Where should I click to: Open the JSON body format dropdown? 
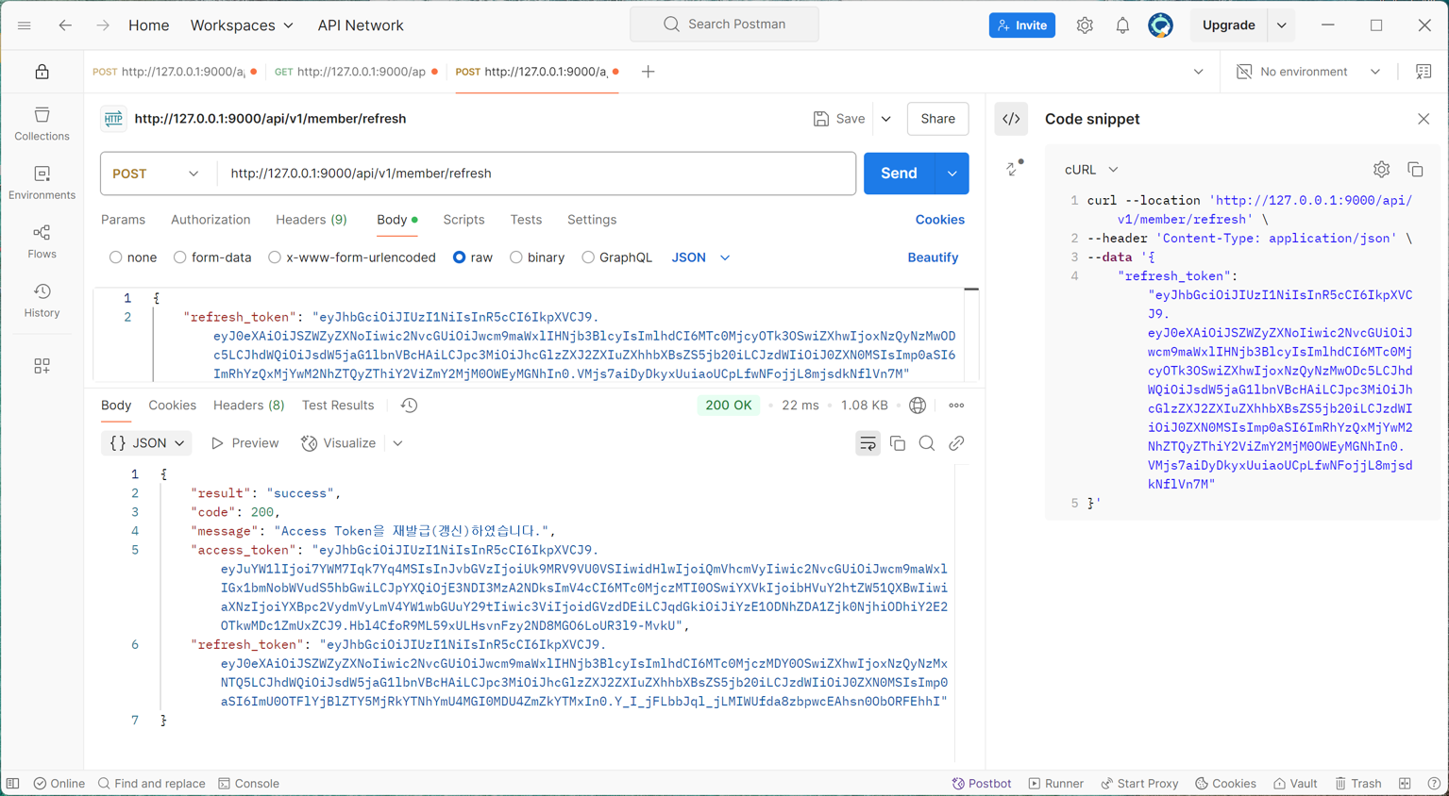(x=700, y=257)
